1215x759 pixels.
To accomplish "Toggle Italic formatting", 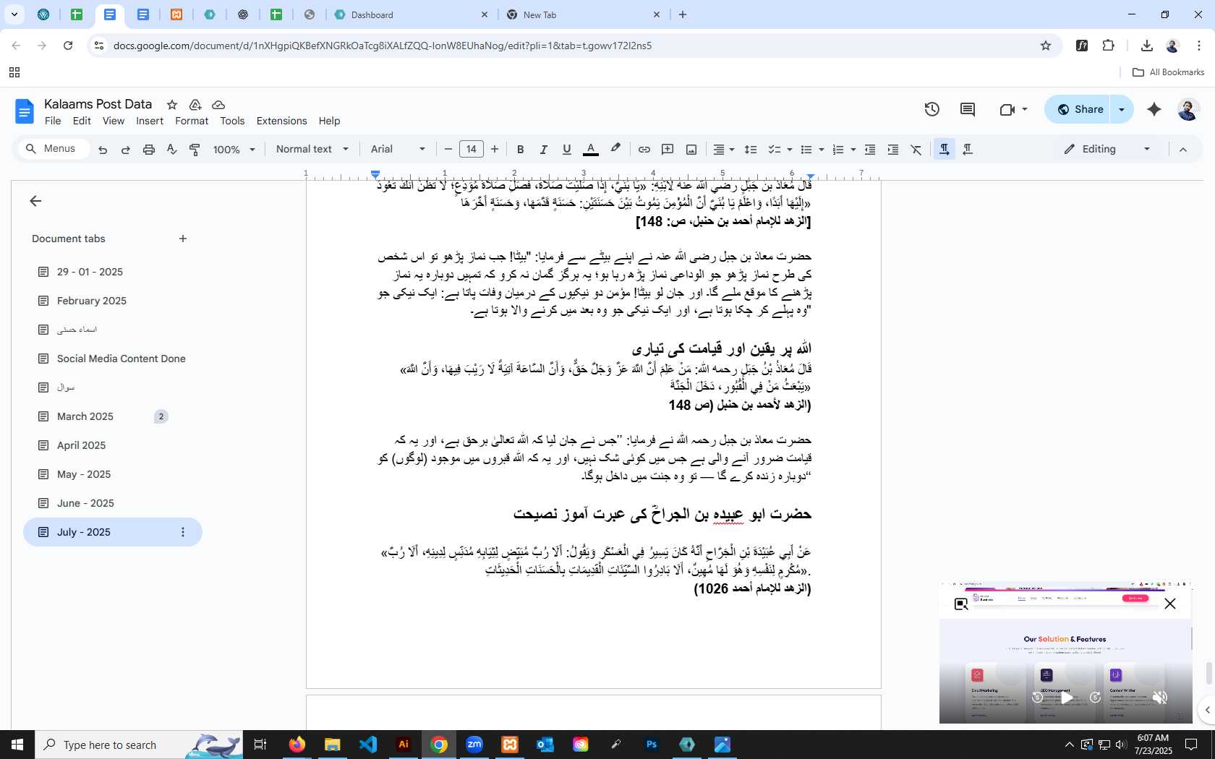I will click(x=543, y=150).
